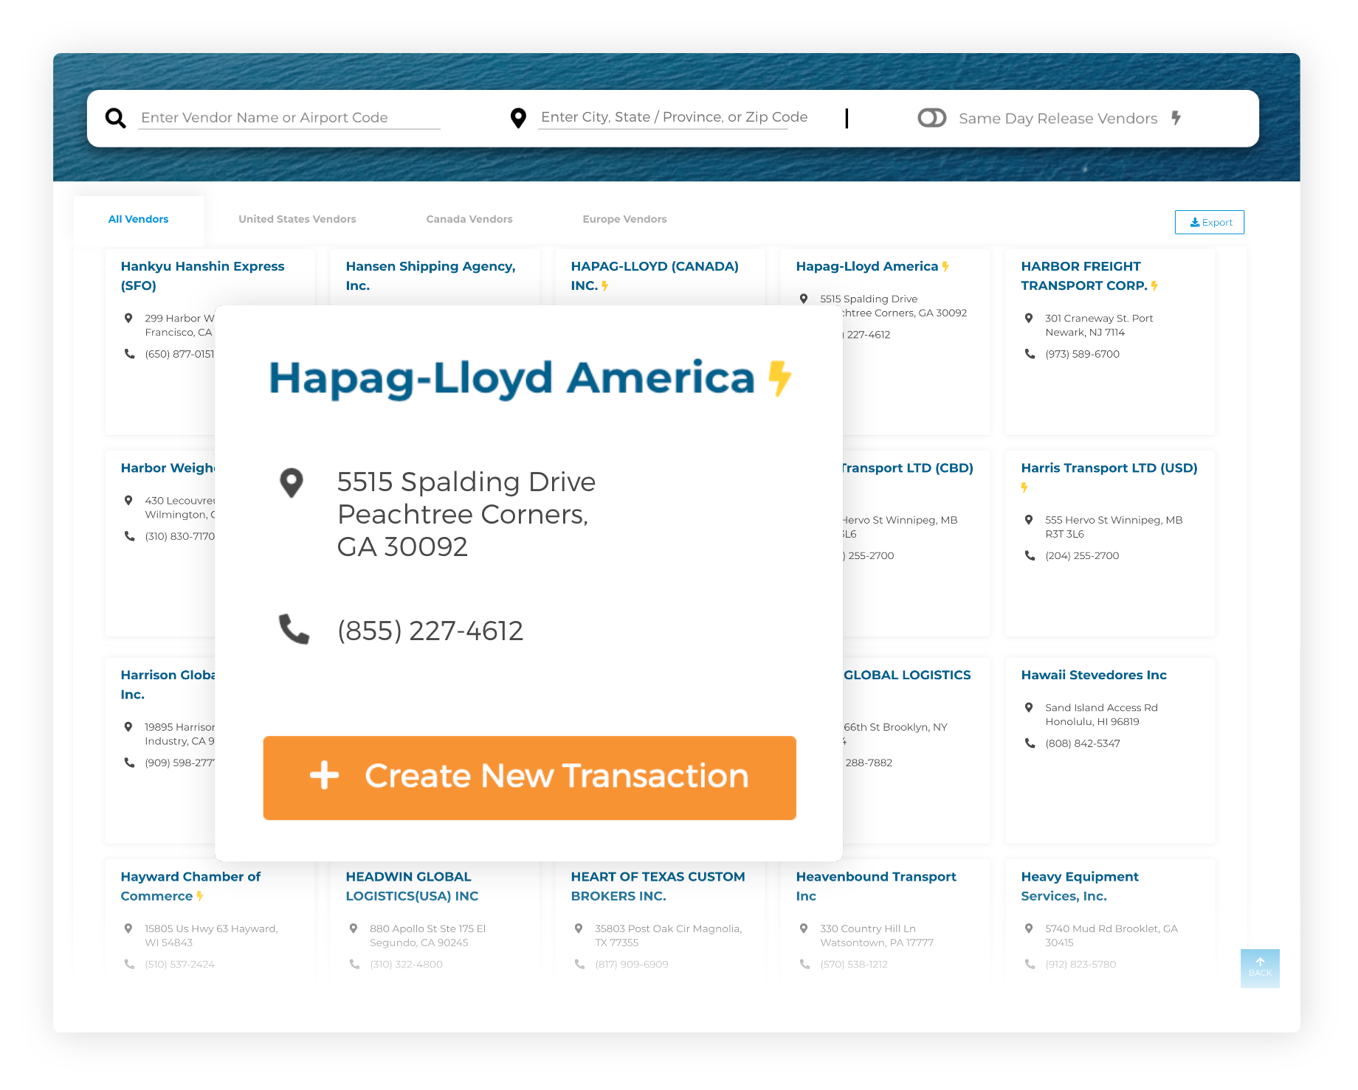
Task: Click the lightning bolt beside Same Day Release Vendors
Action: 1176,117
